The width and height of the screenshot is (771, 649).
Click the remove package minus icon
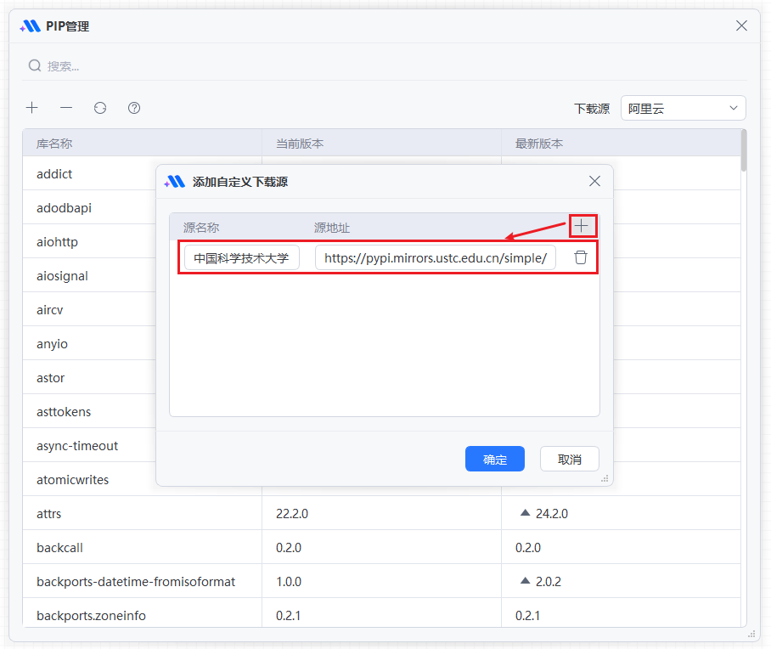coord(66,108)
